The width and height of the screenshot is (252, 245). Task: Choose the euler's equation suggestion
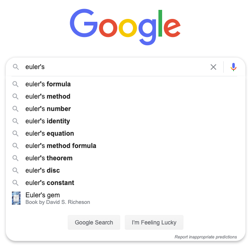pyautogui.click(x=124, y=134)
